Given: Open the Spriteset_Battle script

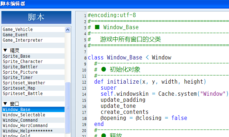Looking at the screenshot, I should click(34, 94).
